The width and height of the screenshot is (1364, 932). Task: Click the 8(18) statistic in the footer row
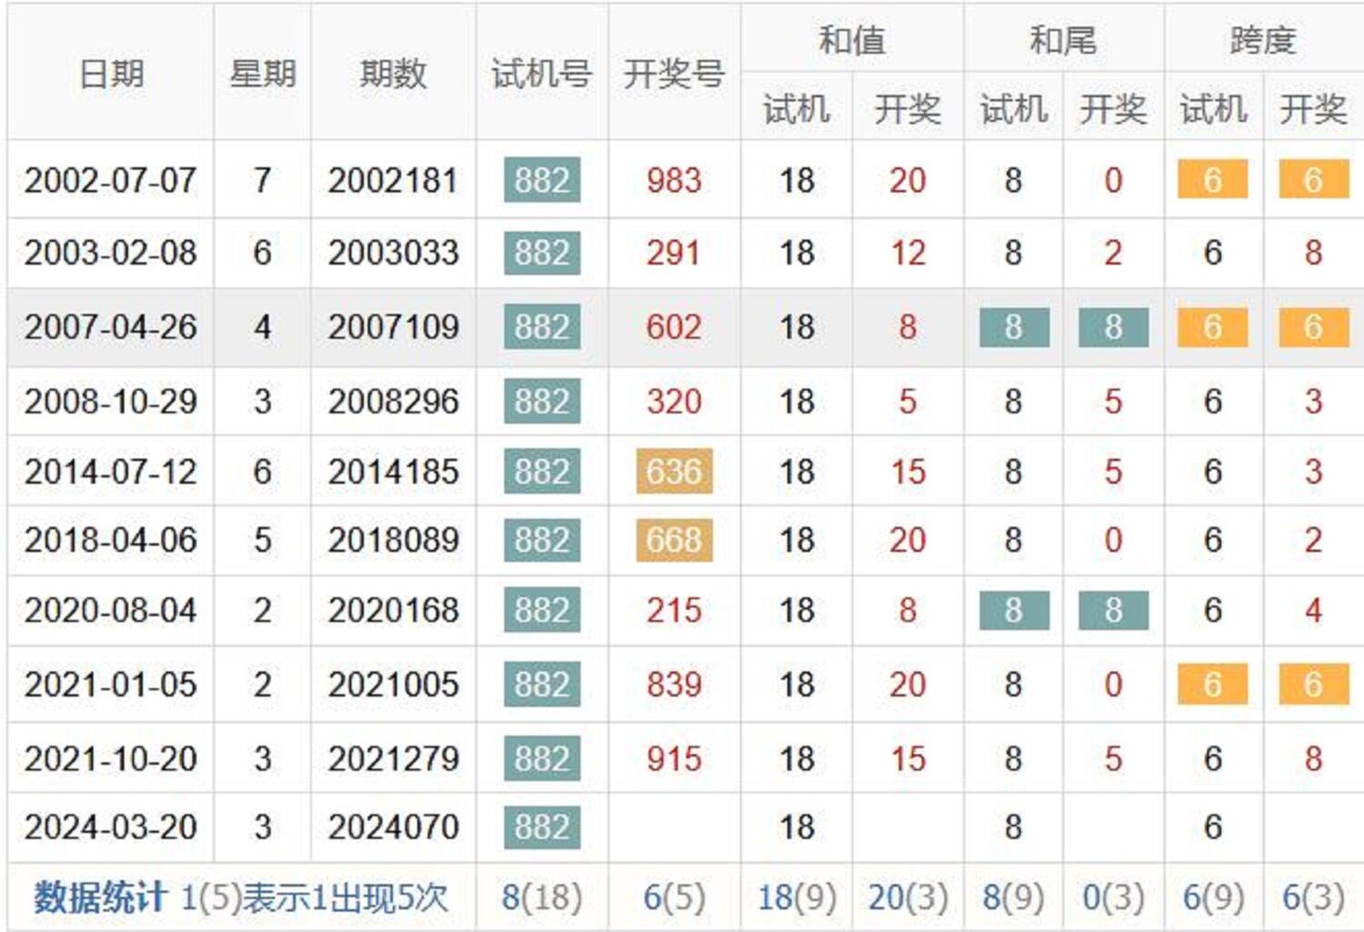tap(542, 897)
